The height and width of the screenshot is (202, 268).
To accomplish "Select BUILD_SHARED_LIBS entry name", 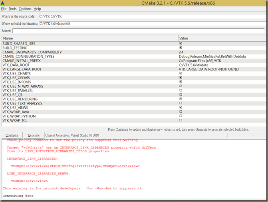I will [x=19, y=44].
